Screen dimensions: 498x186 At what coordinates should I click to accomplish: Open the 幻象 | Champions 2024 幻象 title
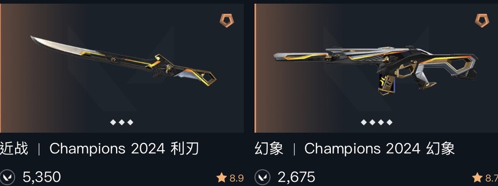point(354,149)
